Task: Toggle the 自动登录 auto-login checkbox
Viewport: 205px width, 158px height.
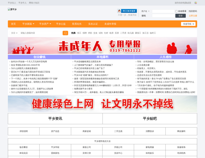Action: [176, 11]
